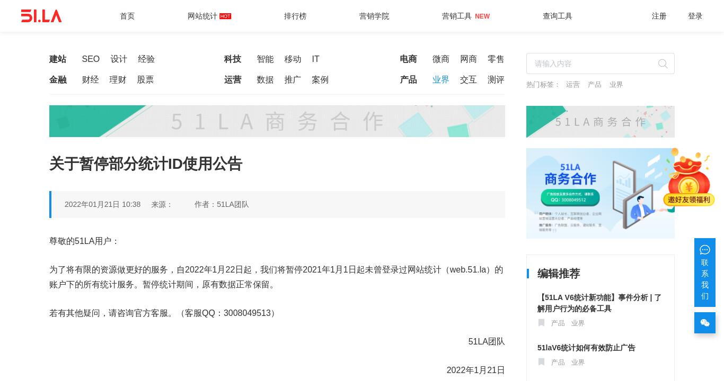The width and height of the screenshot is (724, 381).
Task: Select the 运营 category
Action: [x=233, y=80]
